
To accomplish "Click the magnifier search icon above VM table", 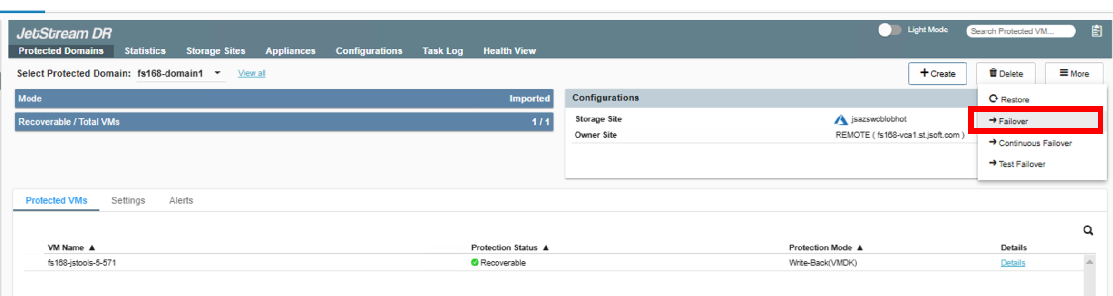I will [x=1088, y=231].
